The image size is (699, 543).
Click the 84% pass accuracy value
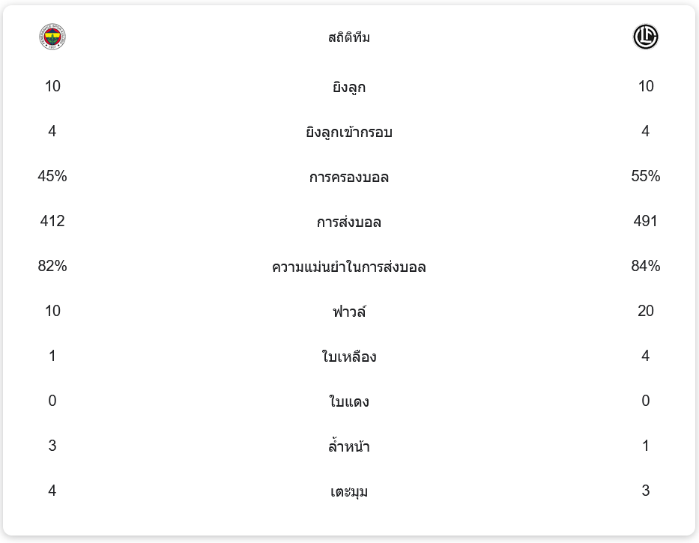pyautogui.click(x=646, y=266)
